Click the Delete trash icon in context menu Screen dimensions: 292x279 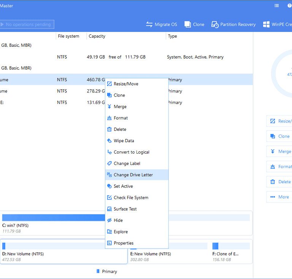pos(109,129)
